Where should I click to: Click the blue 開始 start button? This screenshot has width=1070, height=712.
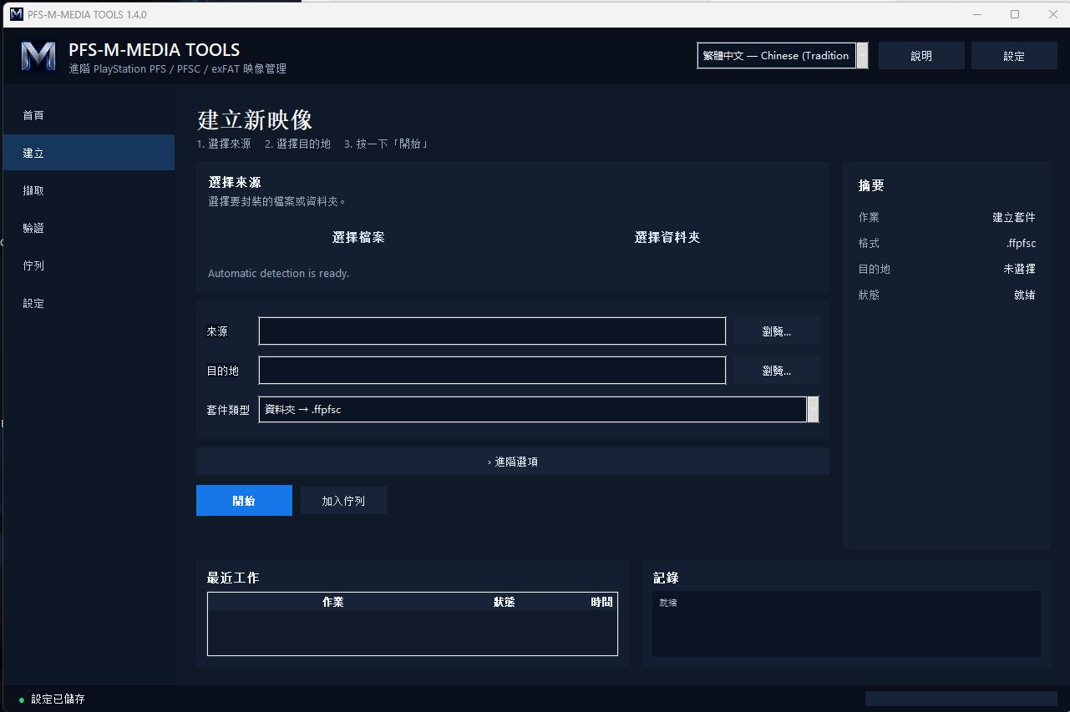[244, 501]
